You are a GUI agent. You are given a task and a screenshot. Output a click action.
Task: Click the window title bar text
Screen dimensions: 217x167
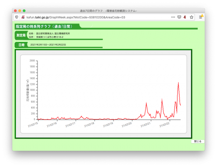[x=108, y=11]
